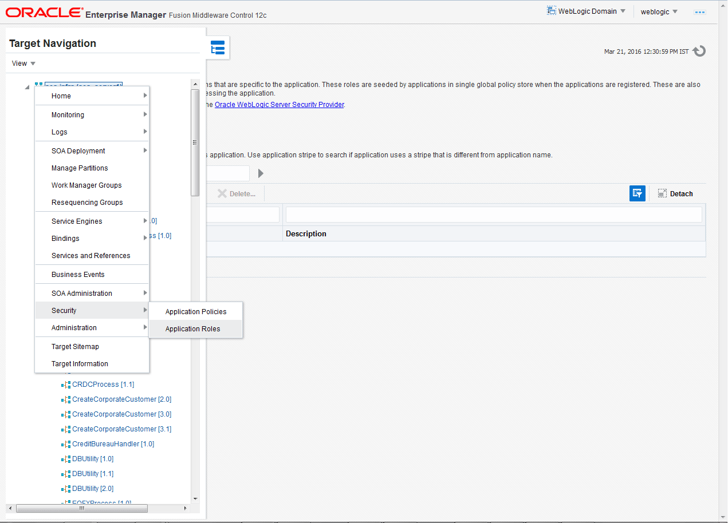
Task: Click the Query by Example filter icon
Action: [x=638, y=193]
